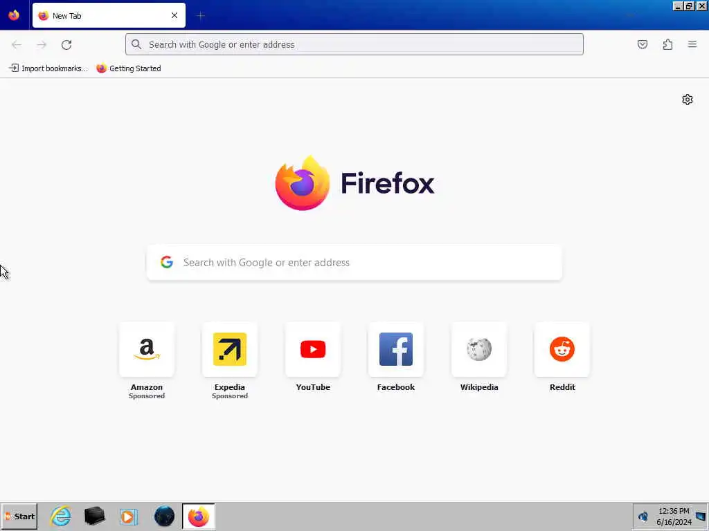Close the Firefox window
Image resolution: width=709 pixels, height=531 pixels.
click(701, 6)
